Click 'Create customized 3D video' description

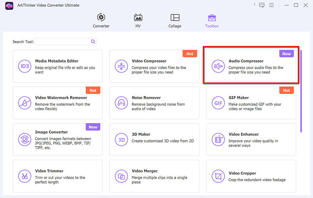163,141
